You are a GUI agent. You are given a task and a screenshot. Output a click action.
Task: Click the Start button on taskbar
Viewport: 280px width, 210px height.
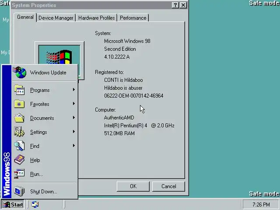pos(13,204)
